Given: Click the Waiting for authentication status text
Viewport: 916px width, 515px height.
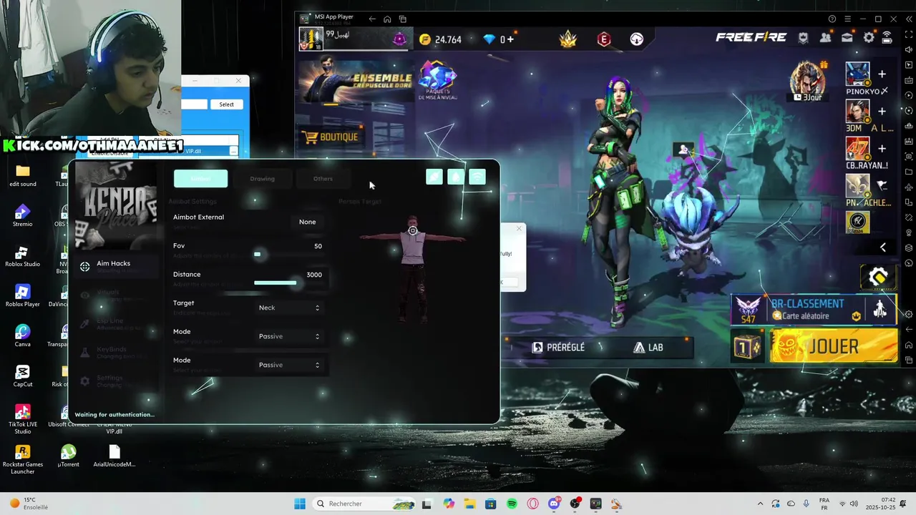Looking at the screenshot, I should coord(114,415).
